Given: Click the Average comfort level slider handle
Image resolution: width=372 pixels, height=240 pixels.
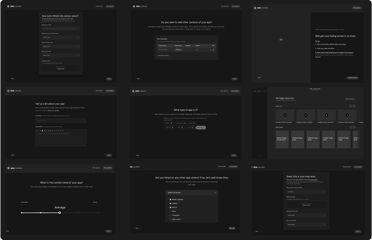Looking at the screenshot, I should [60, 213].
